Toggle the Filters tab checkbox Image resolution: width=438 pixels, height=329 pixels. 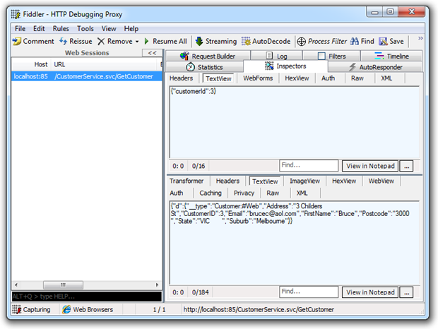(321, 56)
